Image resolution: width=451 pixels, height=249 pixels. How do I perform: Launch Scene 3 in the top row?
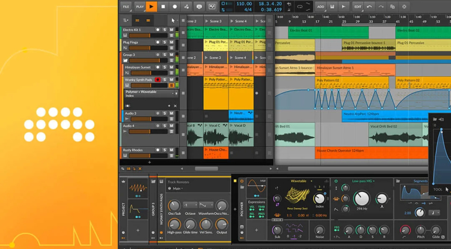[206, 21]
